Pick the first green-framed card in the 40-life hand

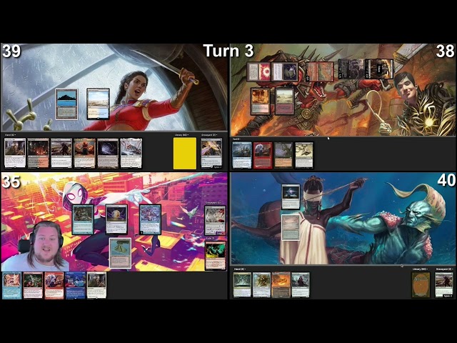(x=242, y=285)
